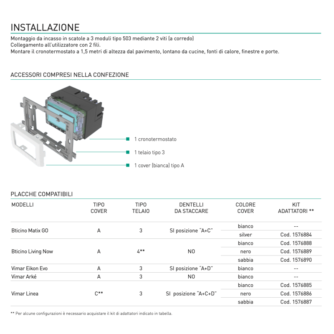Click 'sabbia' color for Vimar Linea
Image resolution: width=334 pixels, height=334 pixels.
pos(245,302)
